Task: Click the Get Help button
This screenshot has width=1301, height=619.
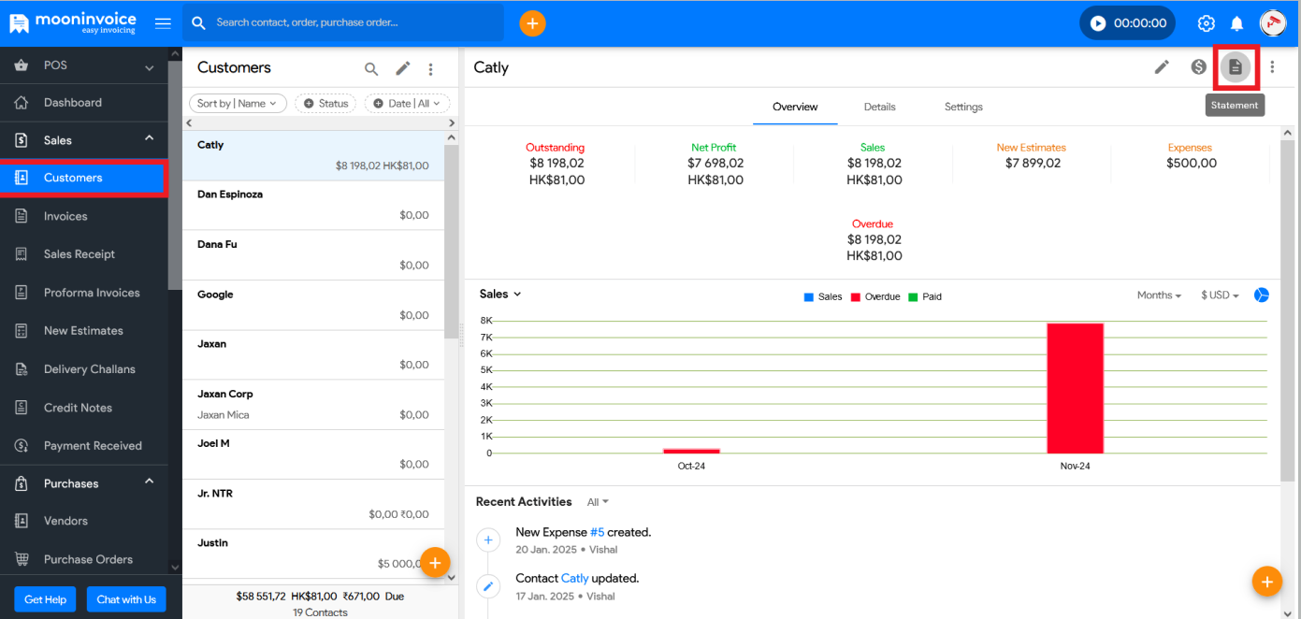Action: (46, 599)
